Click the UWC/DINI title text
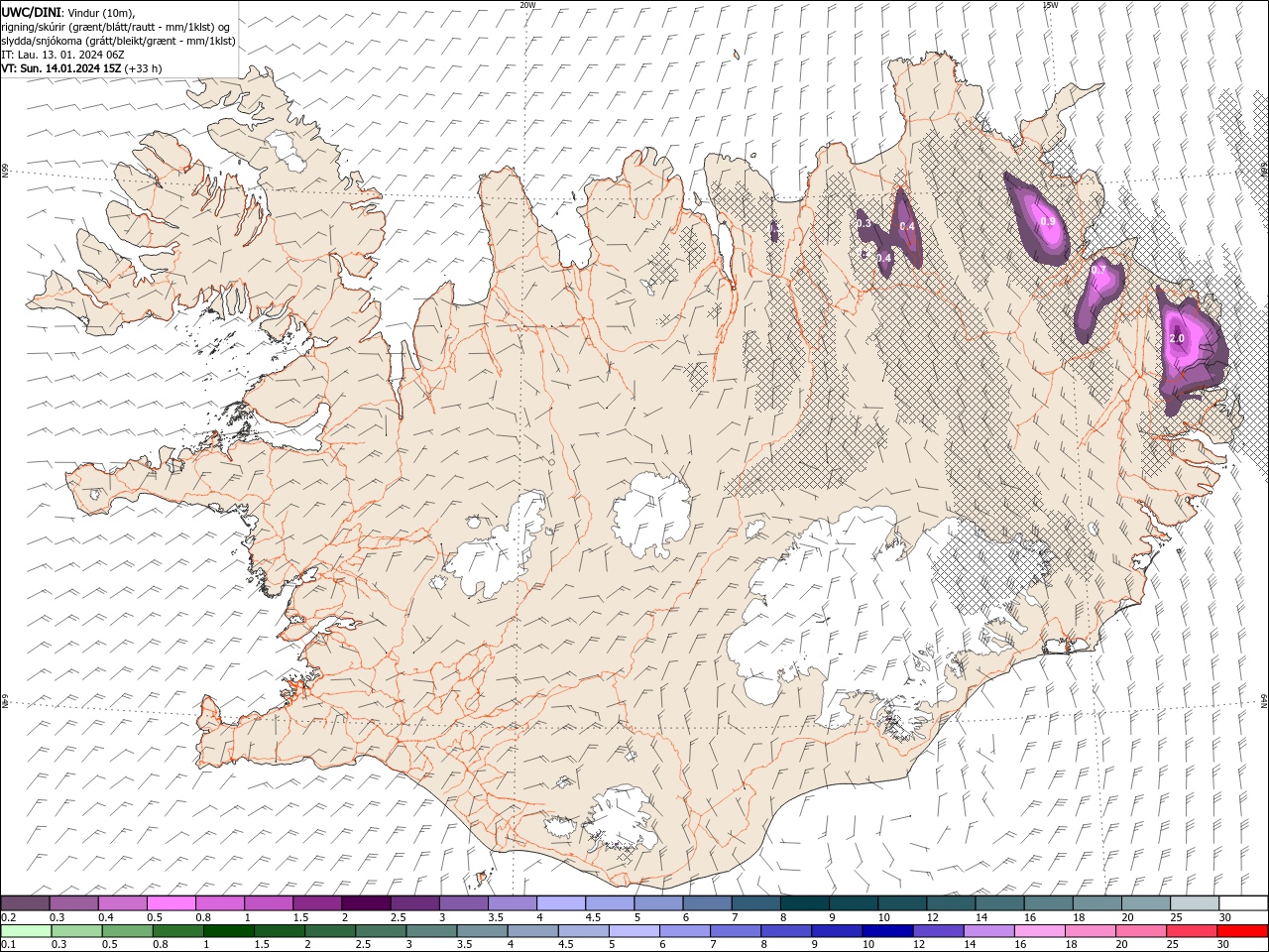The height and width of the screenshot is (952, 1269). click(31, 12)
